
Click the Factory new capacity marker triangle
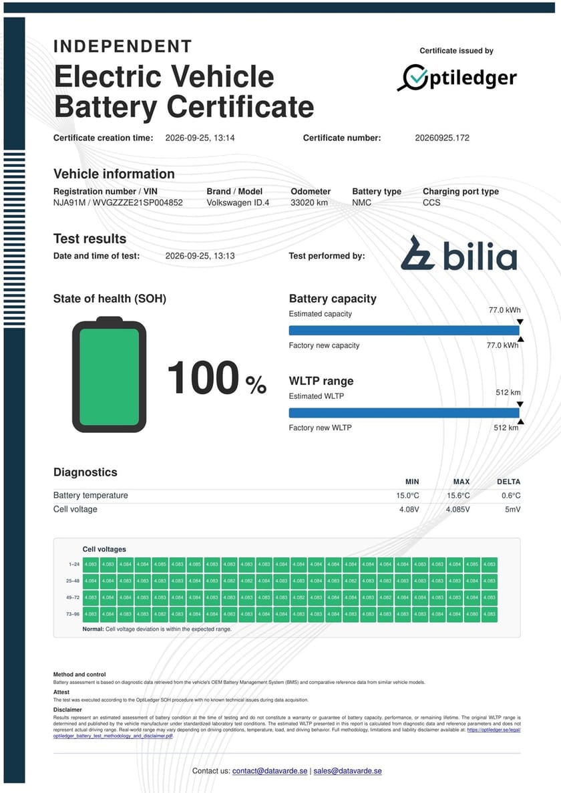click(x=520, y=339)
